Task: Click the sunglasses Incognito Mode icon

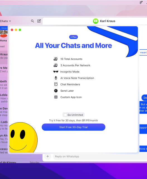Action: [x=56, y=72]
